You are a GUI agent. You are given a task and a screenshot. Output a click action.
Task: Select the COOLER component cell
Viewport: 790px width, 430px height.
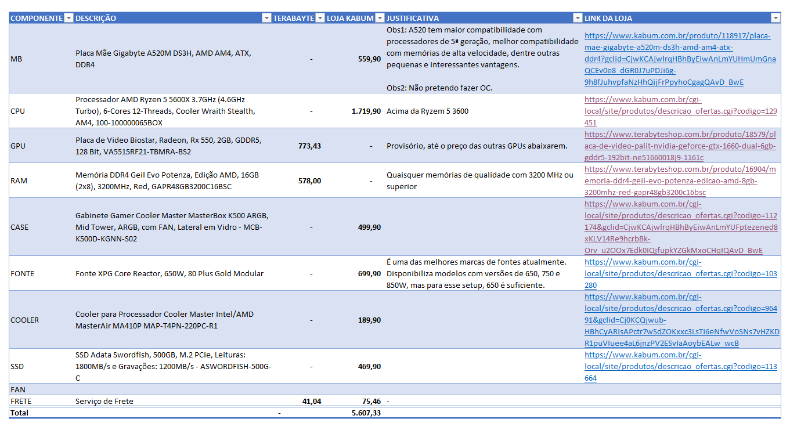tap(42, 320)
